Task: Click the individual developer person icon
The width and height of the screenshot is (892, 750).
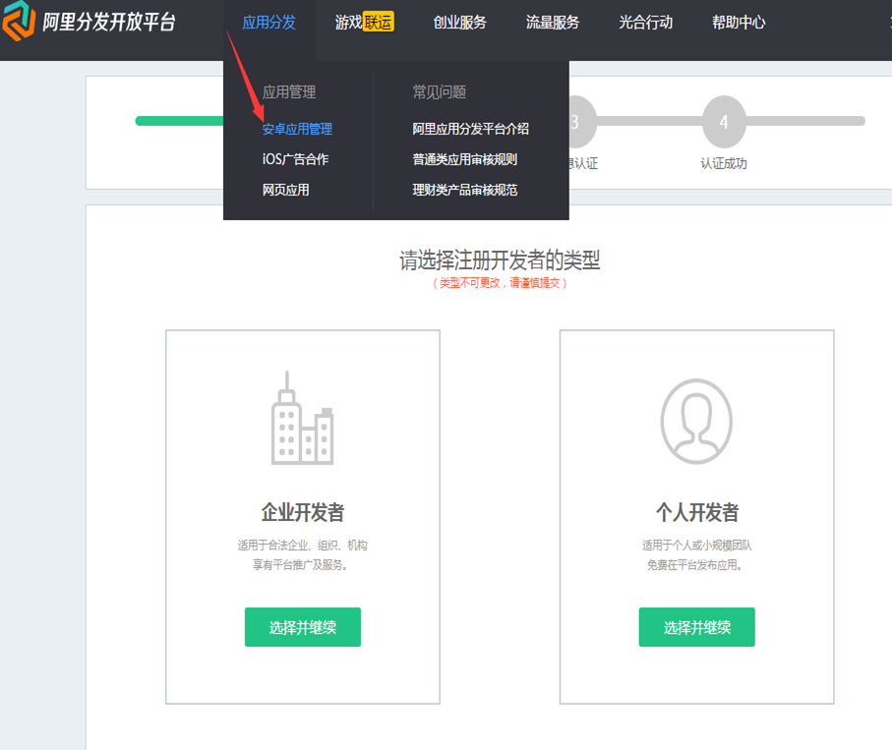Action: pyautogui.click(x=696, y=420)
